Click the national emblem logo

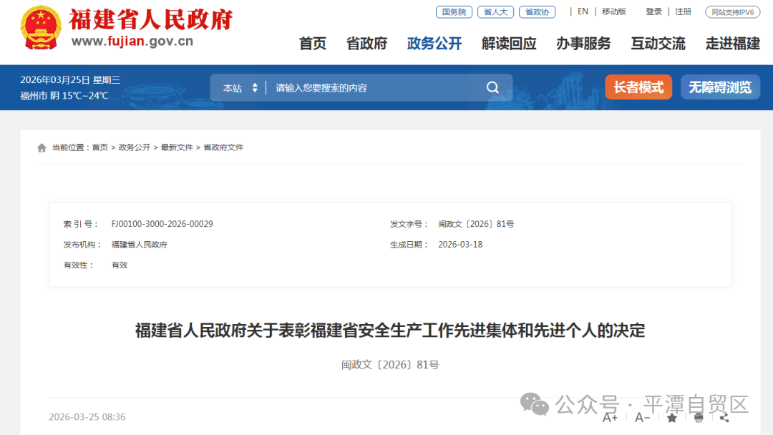pos(41,29)
